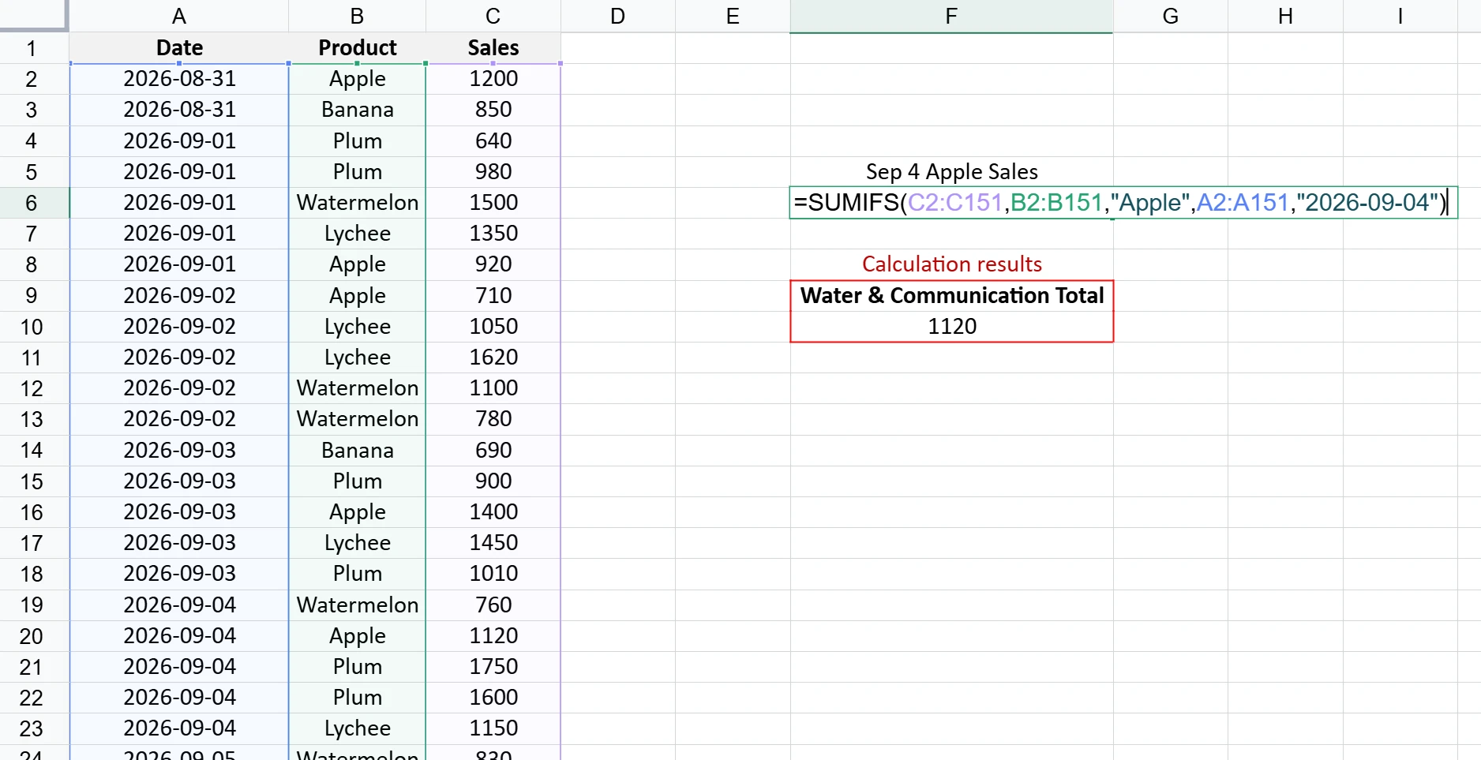Select the "Sep 4 Apple Sales" label cell
1481x760 pixels.
pyautogui.click(x=951, y=172)
